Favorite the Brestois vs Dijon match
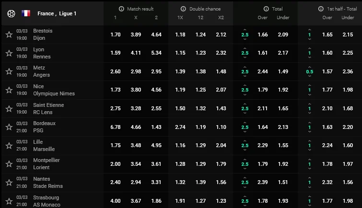This screenshot has height=208, width=362. click(9, 35)
